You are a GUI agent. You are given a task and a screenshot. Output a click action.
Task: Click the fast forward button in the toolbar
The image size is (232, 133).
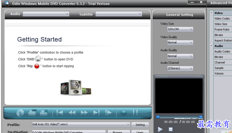click(84, 113)
